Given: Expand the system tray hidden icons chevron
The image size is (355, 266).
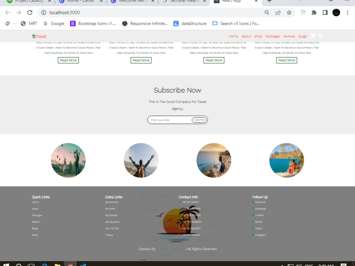Looking at the screenshot, I should point(282,265).
